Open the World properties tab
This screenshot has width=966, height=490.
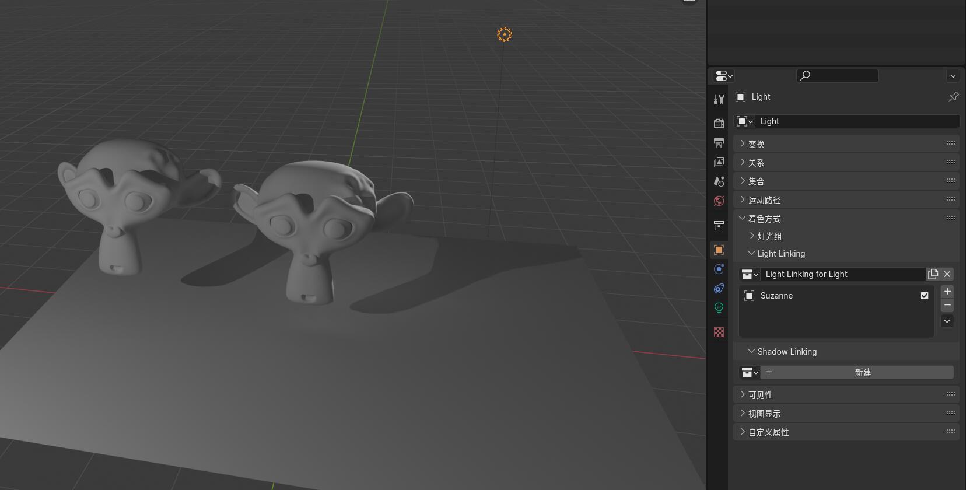tap(719, 201)
